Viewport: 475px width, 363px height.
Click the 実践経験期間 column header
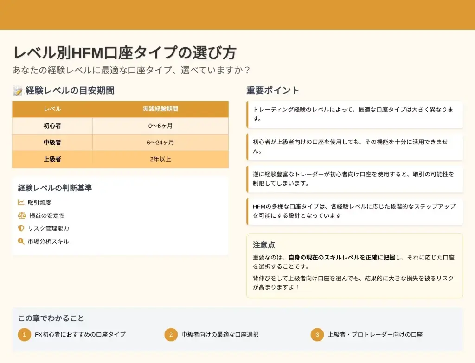160,109
